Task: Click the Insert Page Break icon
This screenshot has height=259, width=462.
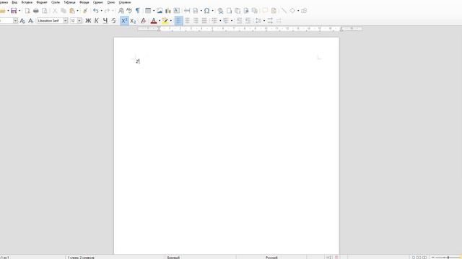Action: tap(187, 11)
